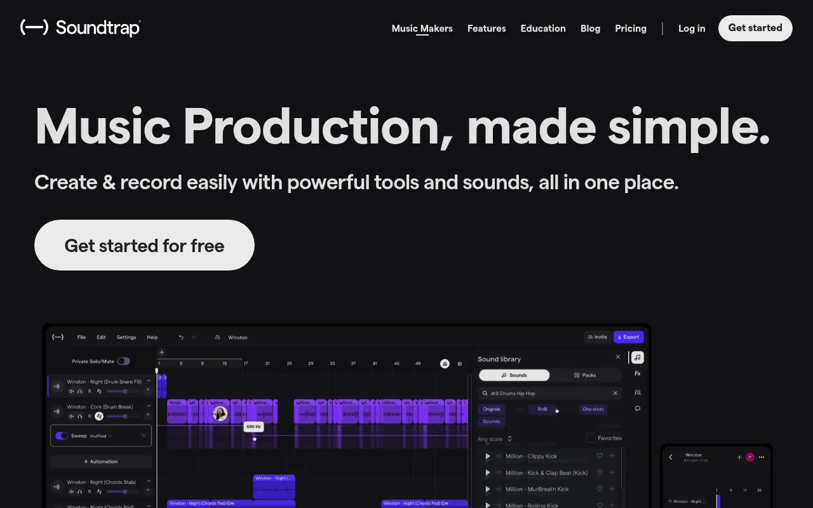Image resolution: width=813 pixels, height=508 pixels.
Task: Mute the Drum Snare Fill track
Action: point(71,391)
